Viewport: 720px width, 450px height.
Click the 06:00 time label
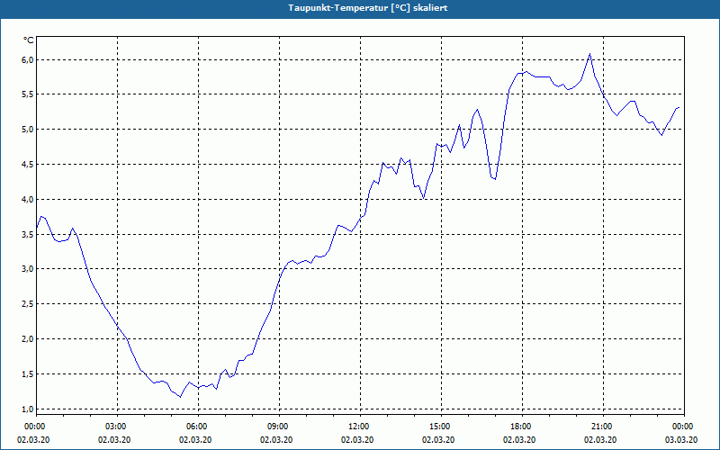coord(198,427)
